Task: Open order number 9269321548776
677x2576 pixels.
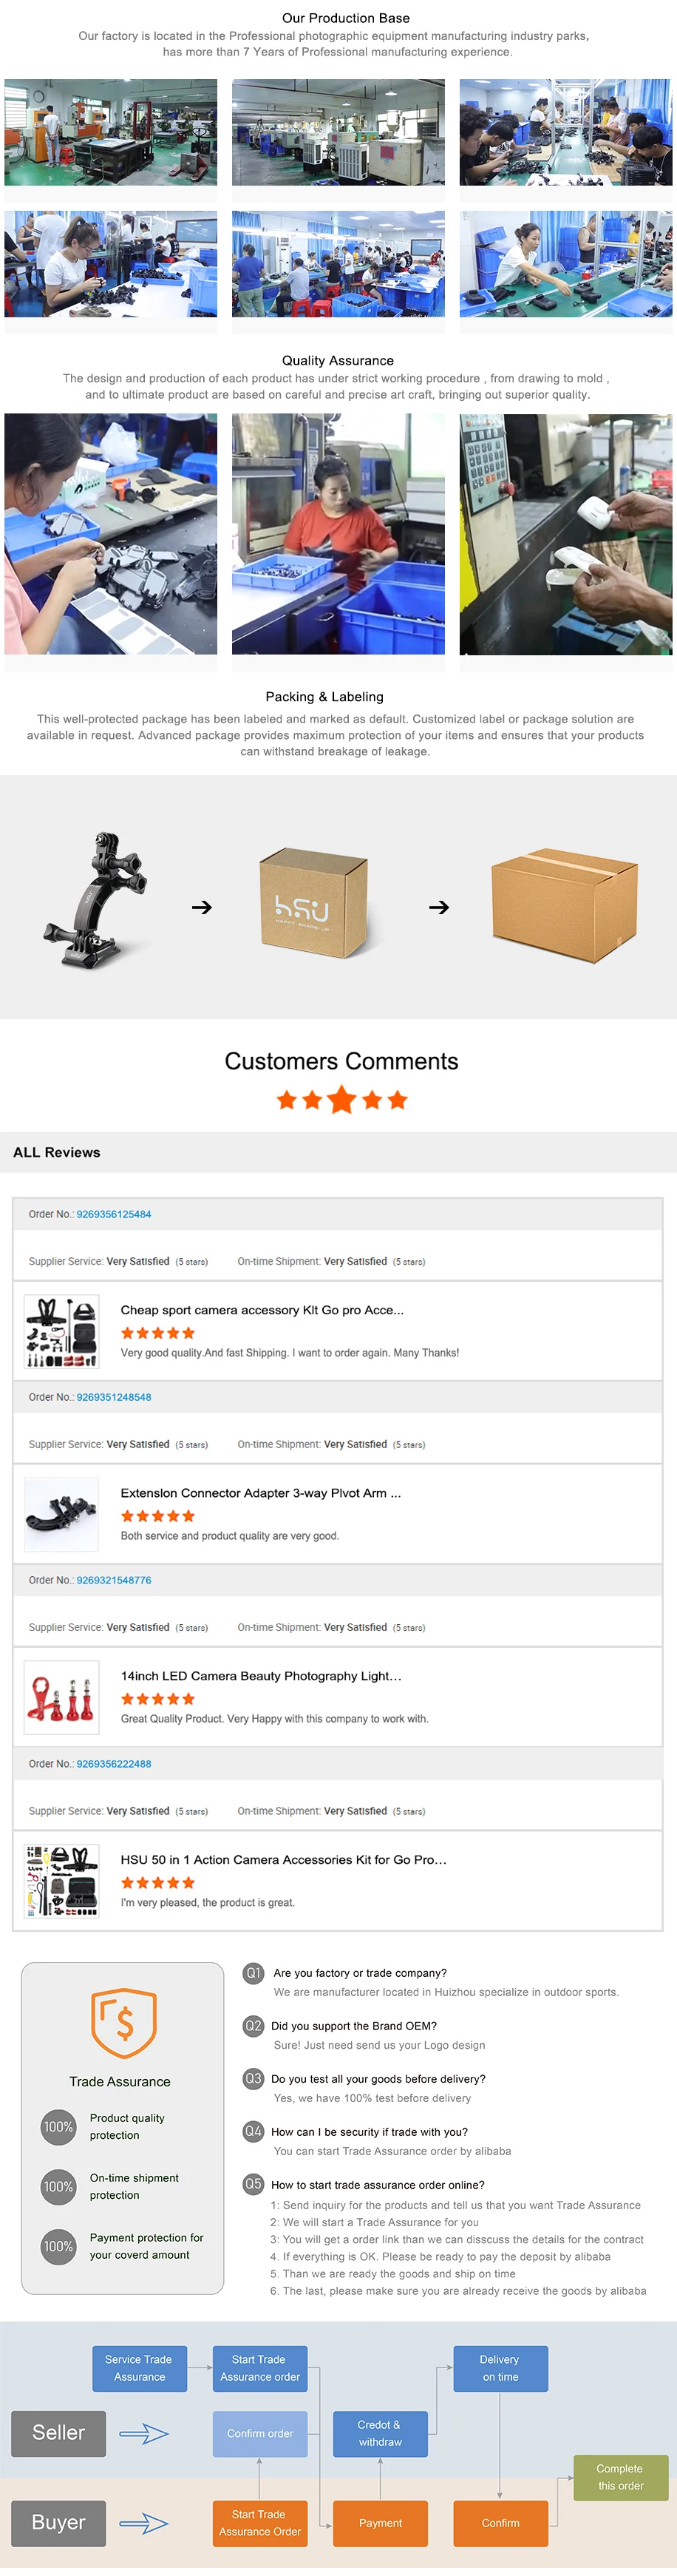Action: (x=114, y=1580)
